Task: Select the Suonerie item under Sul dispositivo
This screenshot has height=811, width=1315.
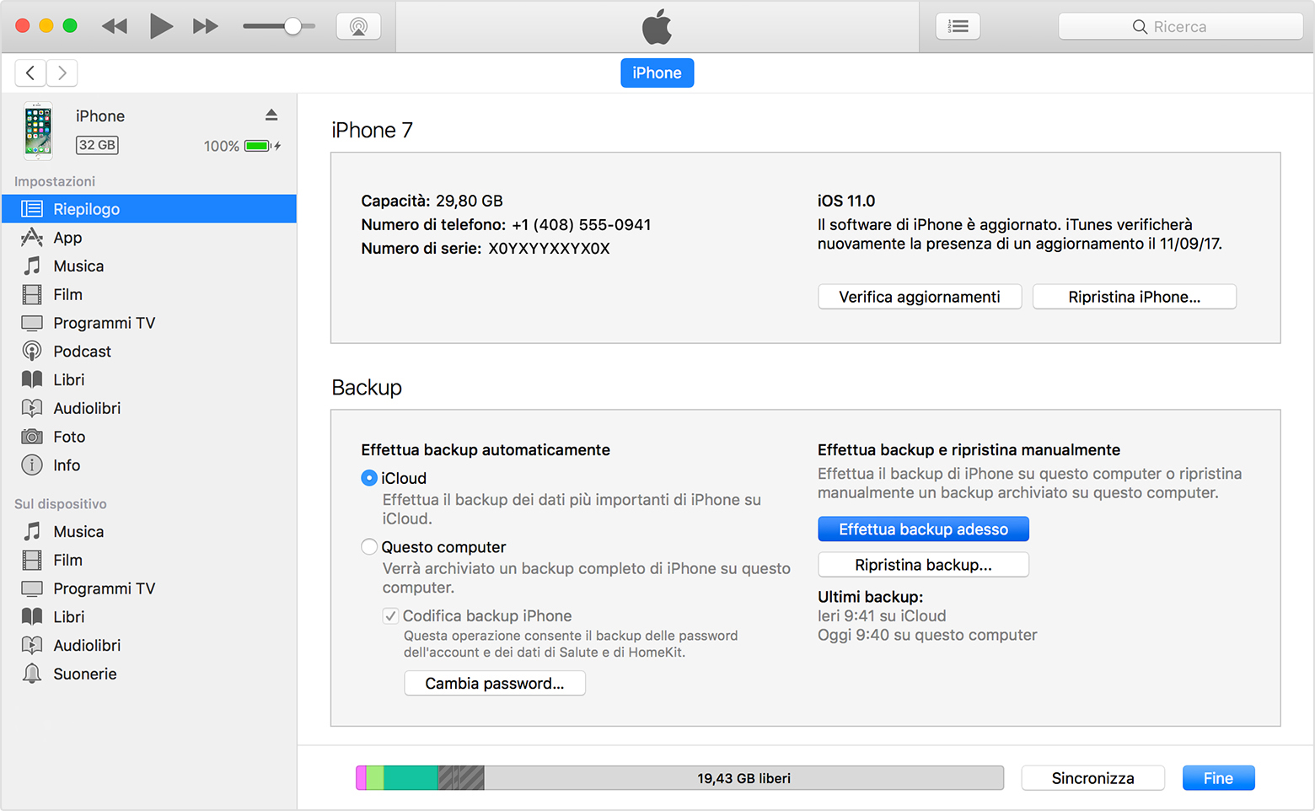Action: [85, 674]
